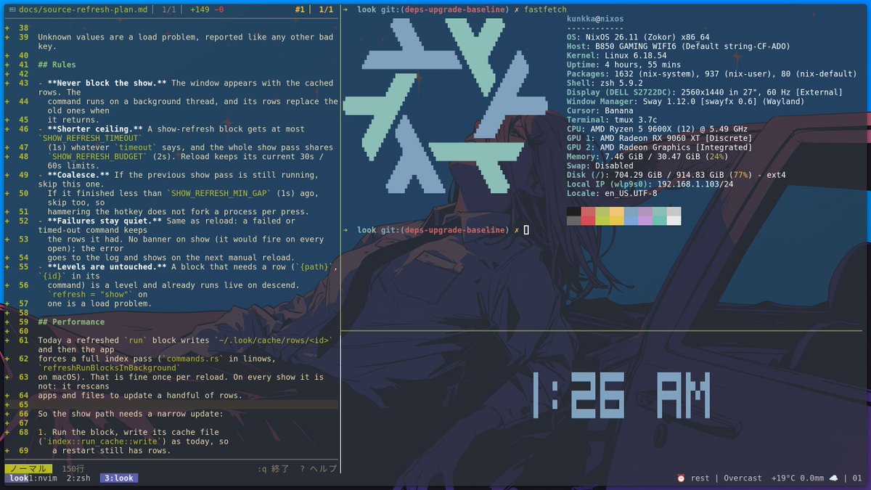The image size is (871, 490).
Task: Click the `SHOW_REFRESH_MIN_GAP` code token
Action: click(x=219, y=193)
